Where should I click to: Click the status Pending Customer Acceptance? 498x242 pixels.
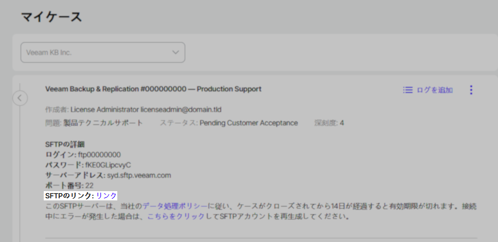coord(248,123)
